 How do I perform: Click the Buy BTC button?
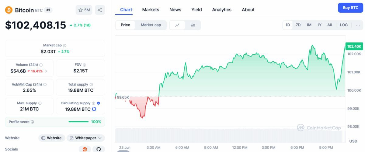pyautogui.click(x=350, y=8)
